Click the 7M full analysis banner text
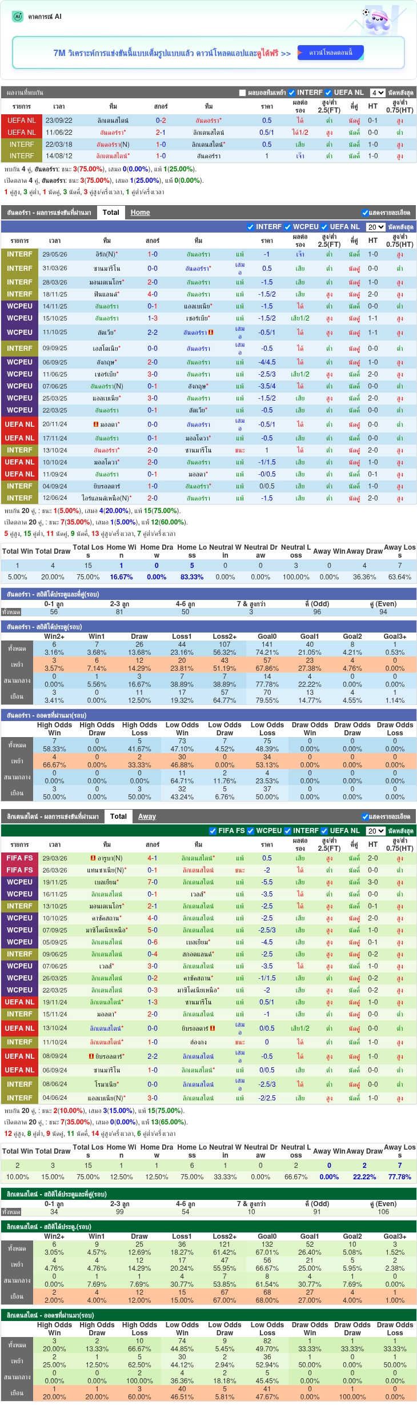The height and width of the screenshot is (1405, 417). click(x=172, y=53)
